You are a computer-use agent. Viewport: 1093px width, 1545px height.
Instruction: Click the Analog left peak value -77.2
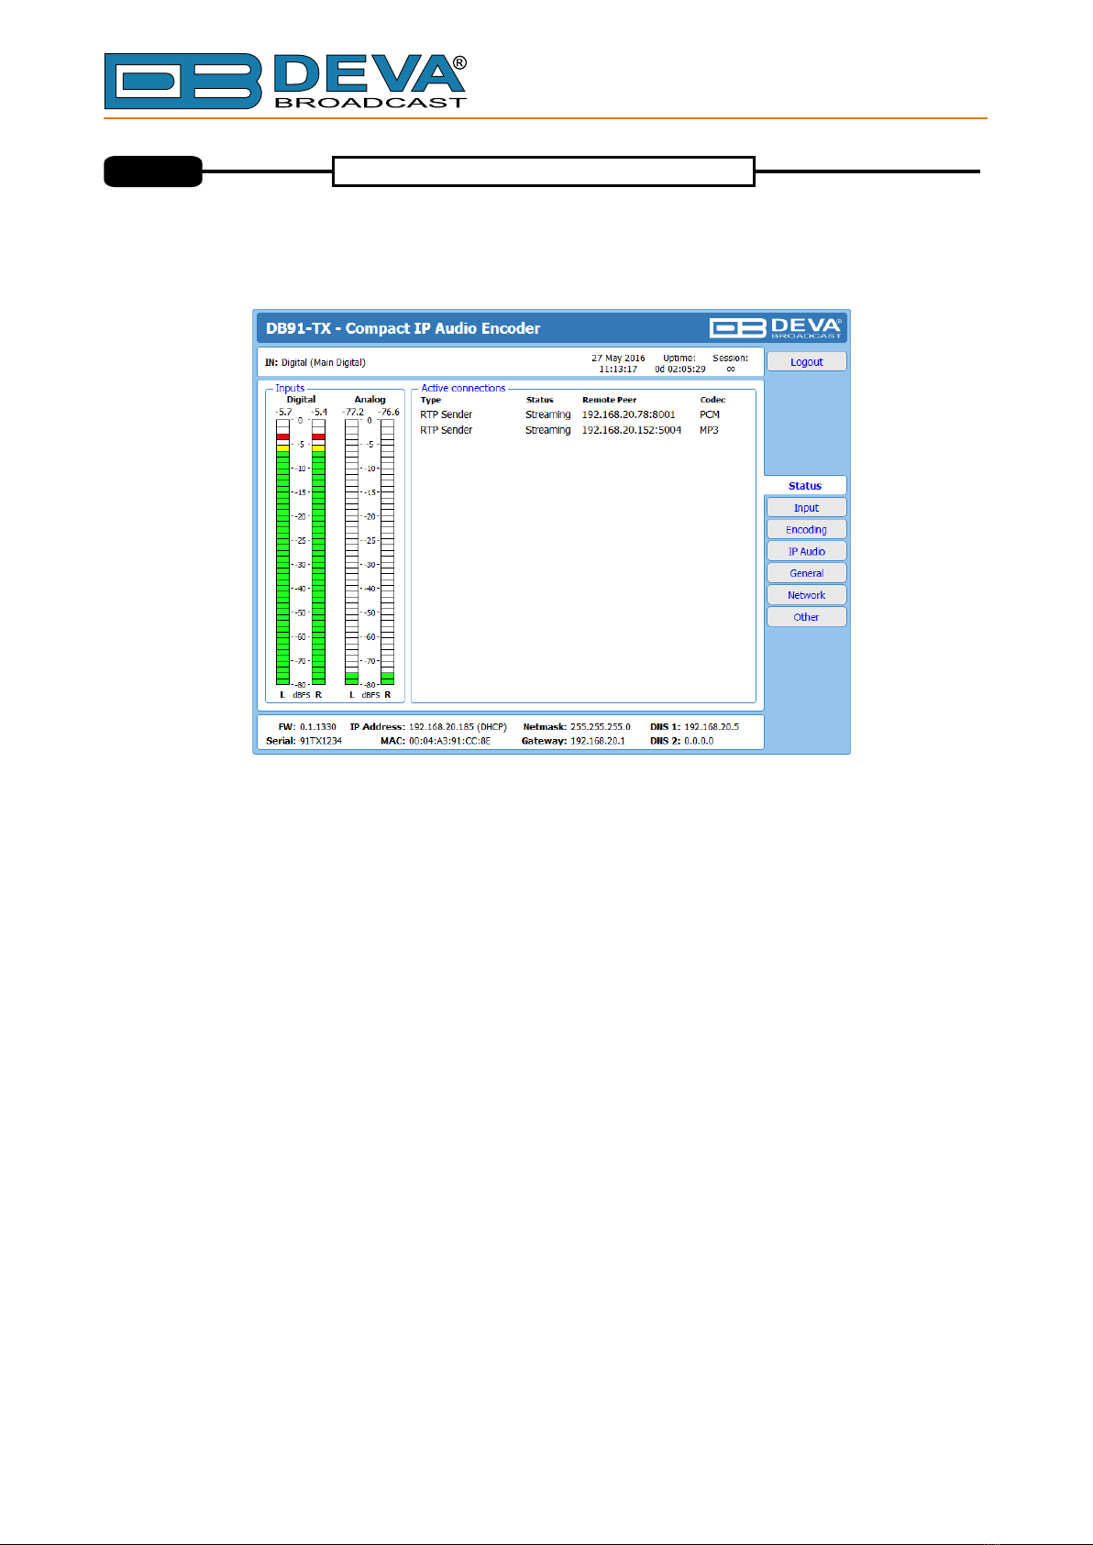(353, 412)
